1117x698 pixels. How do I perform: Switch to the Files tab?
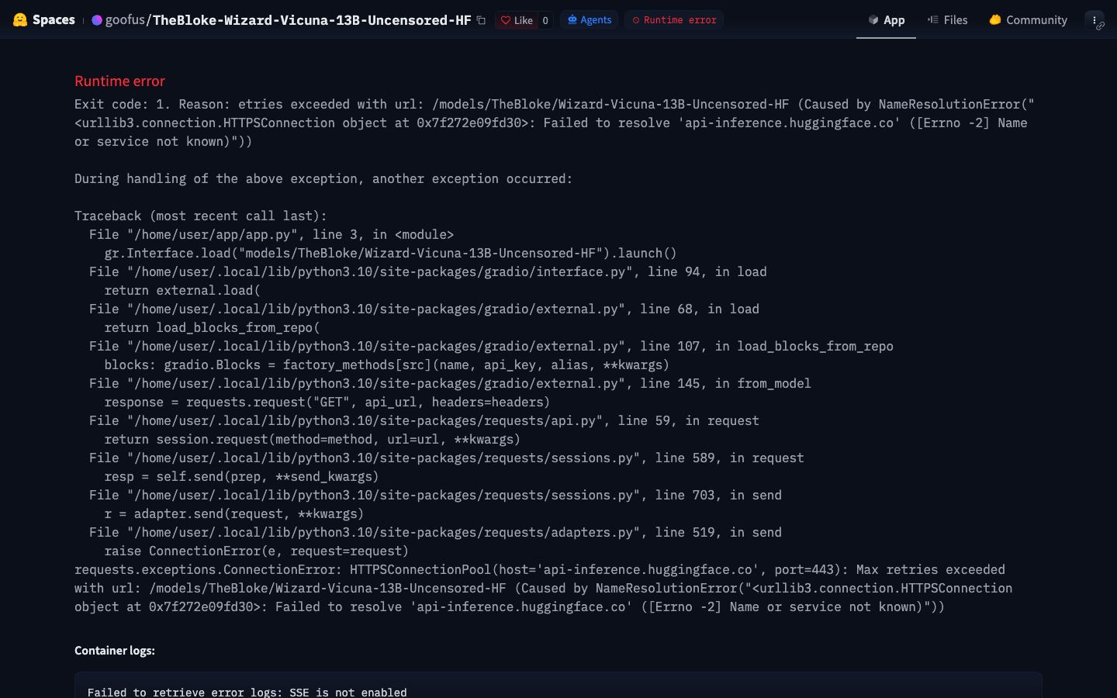(947, 20)
